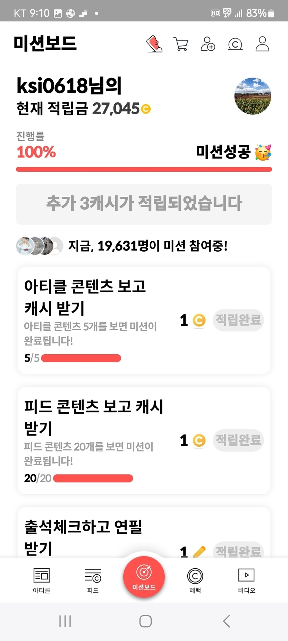Open the 비디오 tab
Viewport: 288px width, 641px height.
coord(246,580)
